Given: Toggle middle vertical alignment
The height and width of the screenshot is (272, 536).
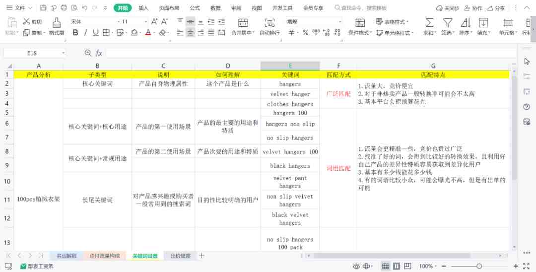Looking at the screenshot, I should tap(191, 21).
